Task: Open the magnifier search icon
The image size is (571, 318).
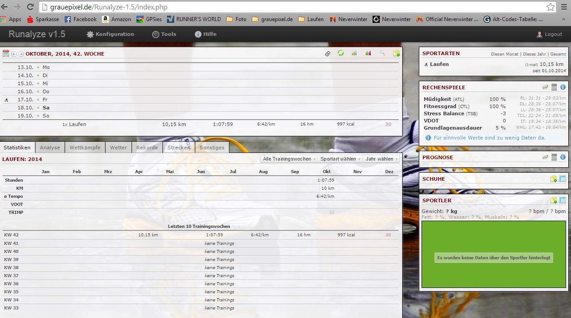Action: [382, 53]
